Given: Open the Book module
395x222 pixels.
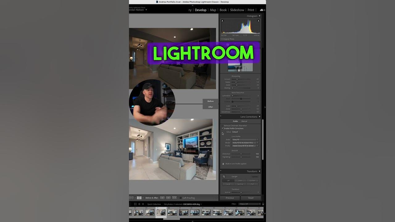Looking at the screenshot, I should coord(223,10).
